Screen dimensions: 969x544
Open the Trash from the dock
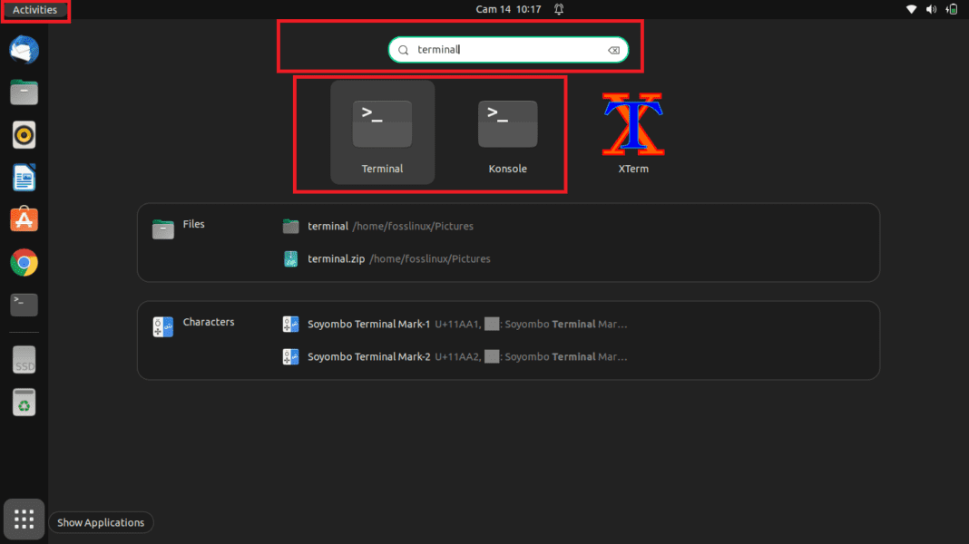click(24, 402)
